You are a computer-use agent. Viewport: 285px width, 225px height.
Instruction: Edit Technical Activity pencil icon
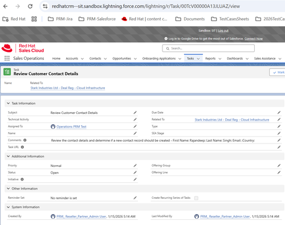coord(135,120)
